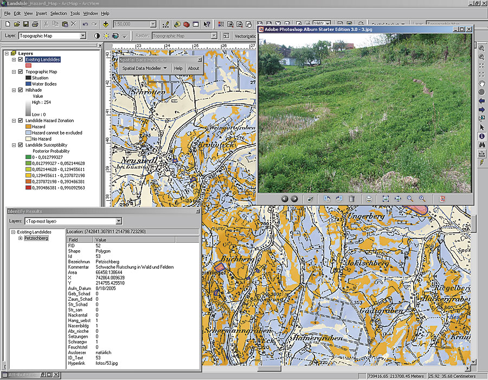Click the Add Data button in toolbar

[105, 24]
